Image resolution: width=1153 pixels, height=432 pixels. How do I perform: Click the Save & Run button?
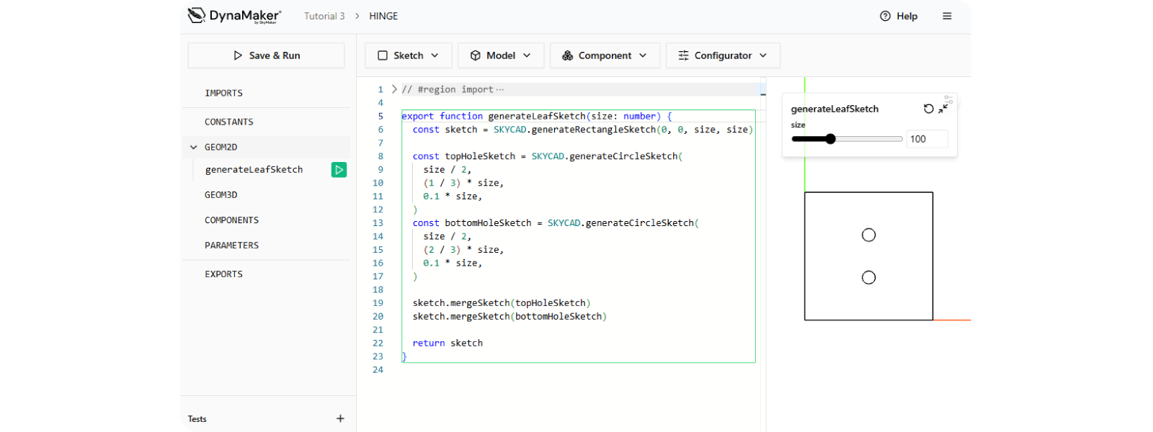(266, 55)
